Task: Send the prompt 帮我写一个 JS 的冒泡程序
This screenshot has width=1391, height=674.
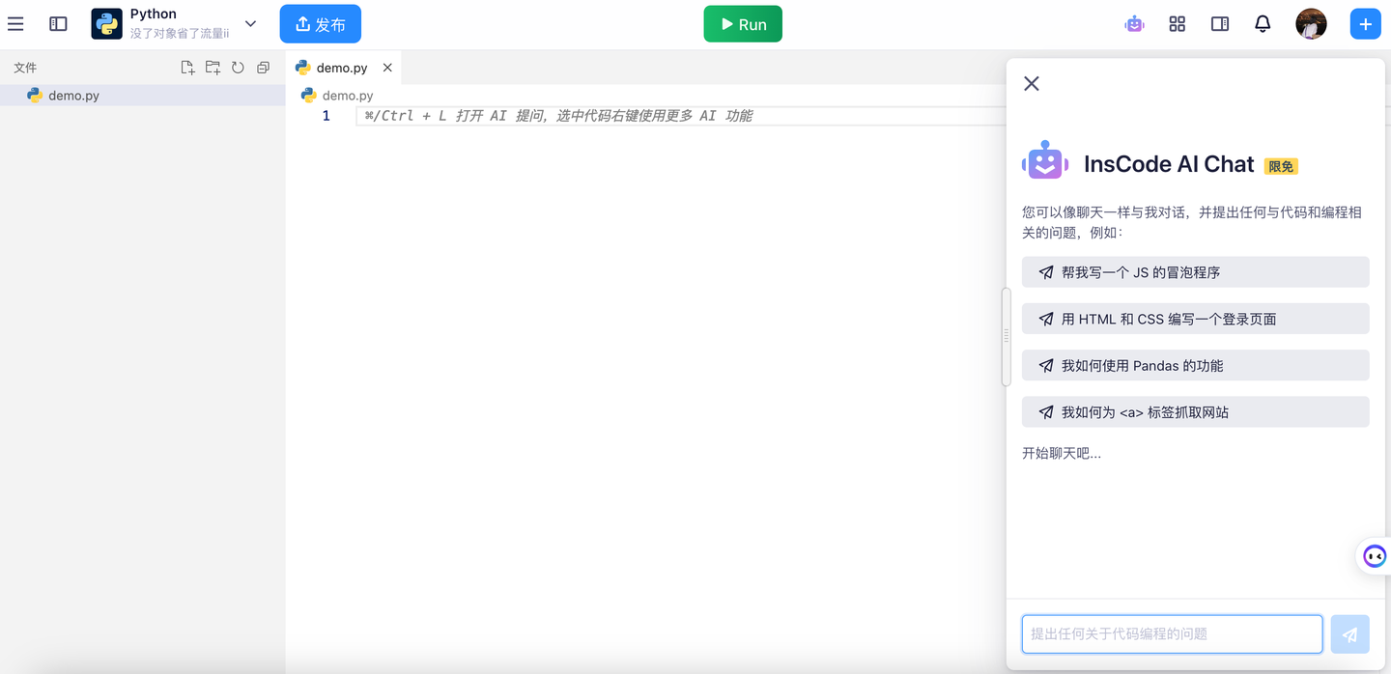Action: (x=1195, y=271)
